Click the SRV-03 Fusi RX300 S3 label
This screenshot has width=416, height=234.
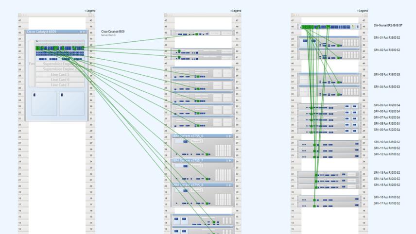[x=387, y=74]
